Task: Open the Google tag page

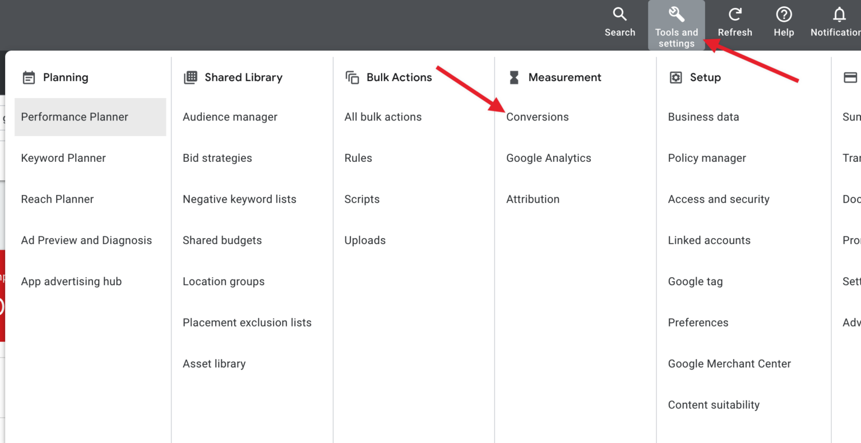Action: [x=695, y=281]
